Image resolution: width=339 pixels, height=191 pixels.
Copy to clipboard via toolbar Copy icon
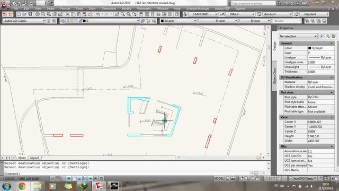point(73,14)
